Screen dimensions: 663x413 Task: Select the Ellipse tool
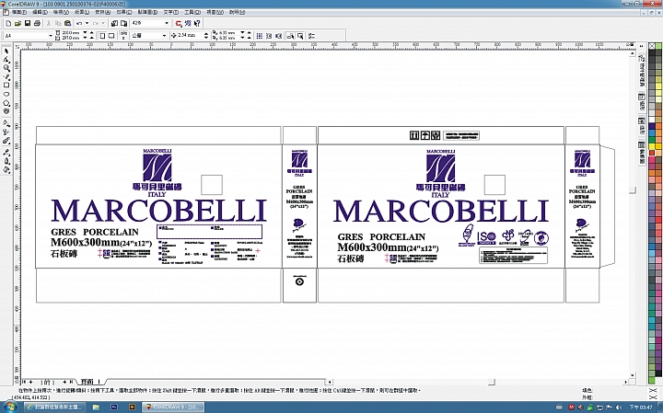[x=6, y=94]
